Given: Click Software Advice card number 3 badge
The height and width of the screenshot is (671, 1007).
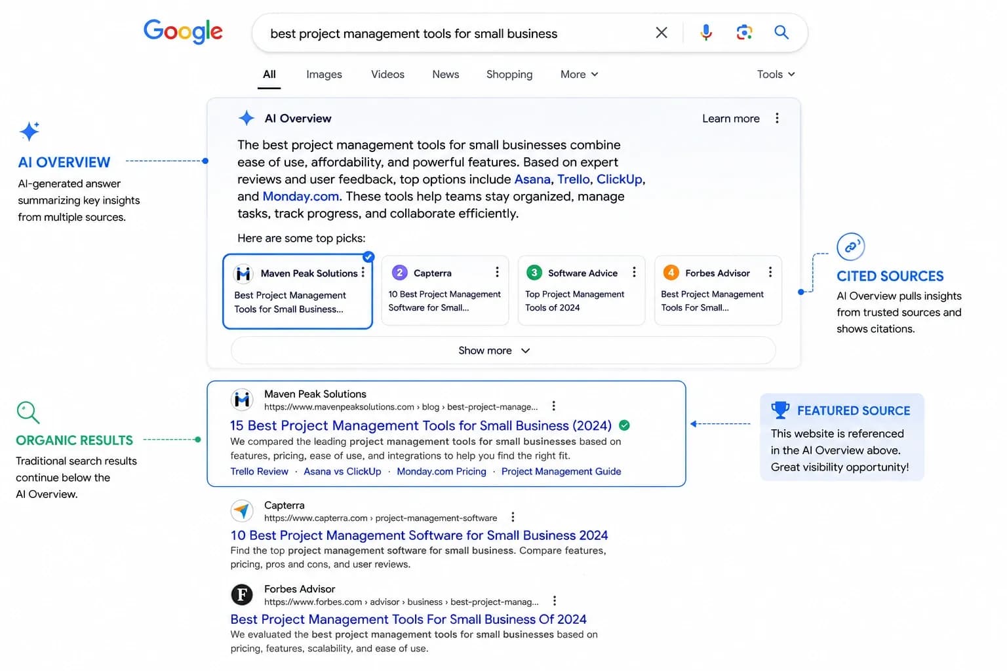Looking at the screenshot, I should pos(534,272).
